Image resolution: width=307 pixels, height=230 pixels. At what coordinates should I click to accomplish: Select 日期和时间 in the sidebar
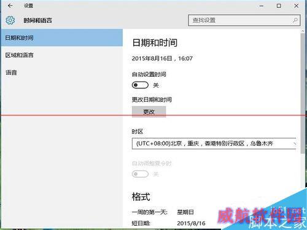[62, 37]
